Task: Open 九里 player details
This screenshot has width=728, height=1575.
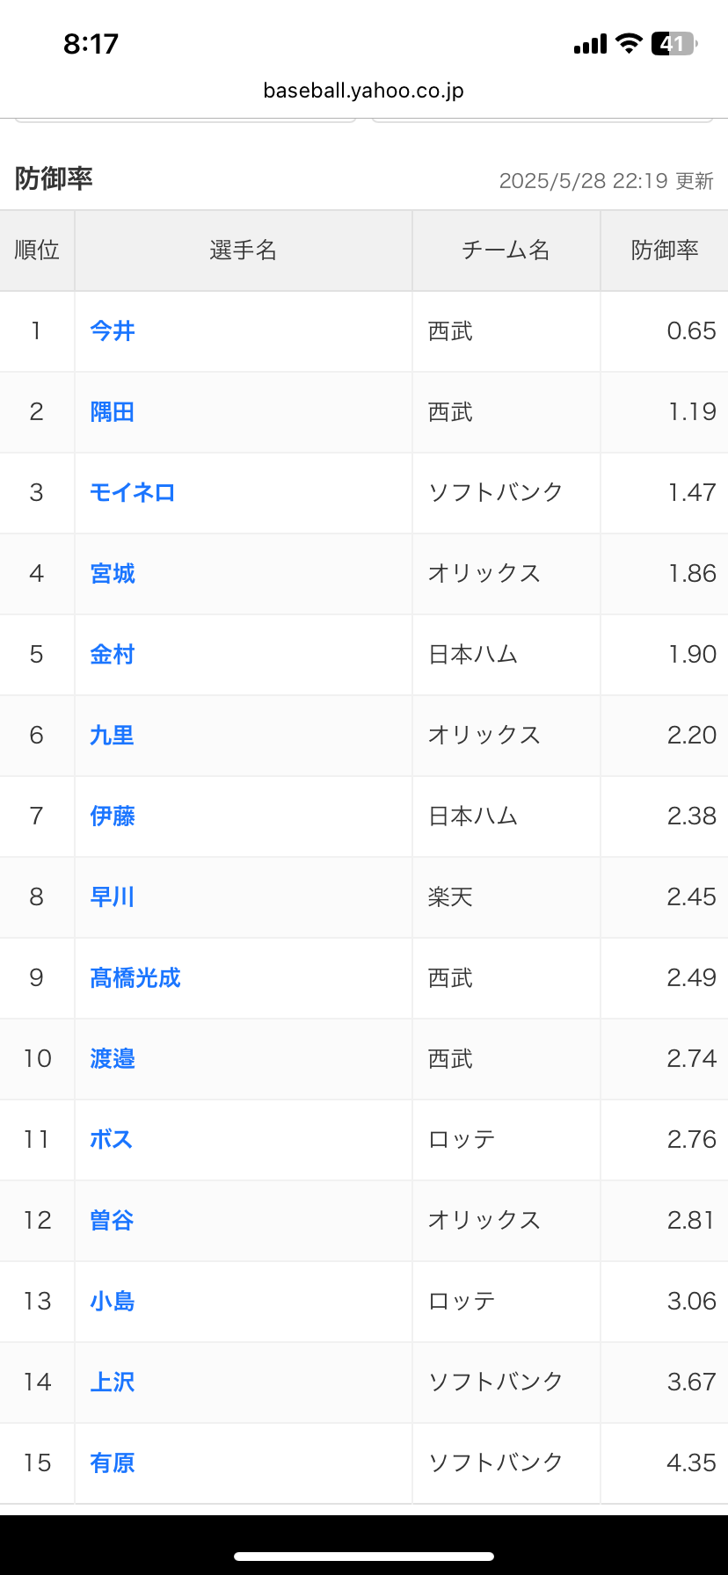Action: [113, 736]
